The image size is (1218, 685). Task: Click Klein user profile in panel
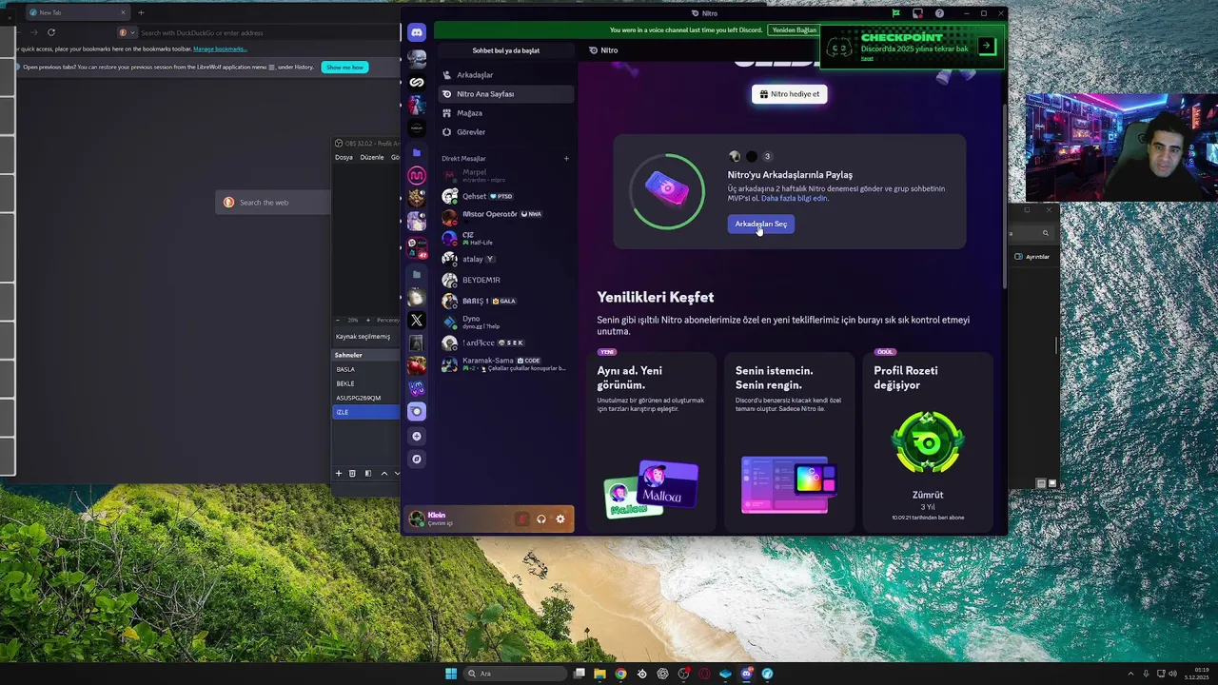457,519
